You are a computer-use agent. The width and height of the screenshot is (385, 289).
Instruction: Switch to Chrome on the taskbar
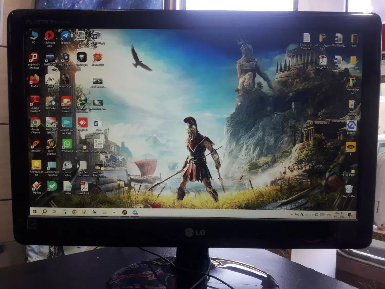click(74, 212)
